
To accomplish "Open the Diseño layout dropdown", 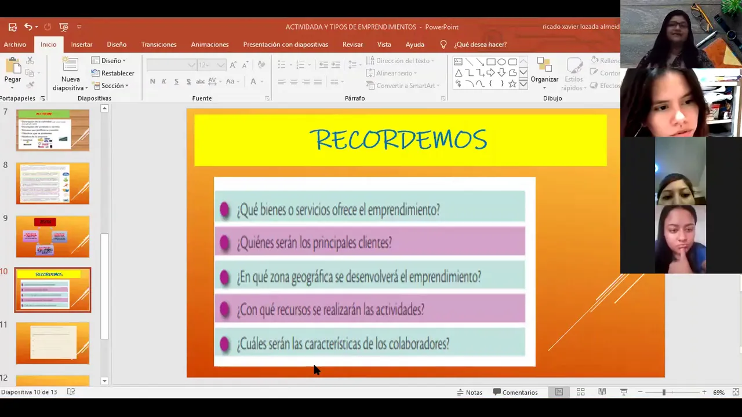I will (108, 61).
